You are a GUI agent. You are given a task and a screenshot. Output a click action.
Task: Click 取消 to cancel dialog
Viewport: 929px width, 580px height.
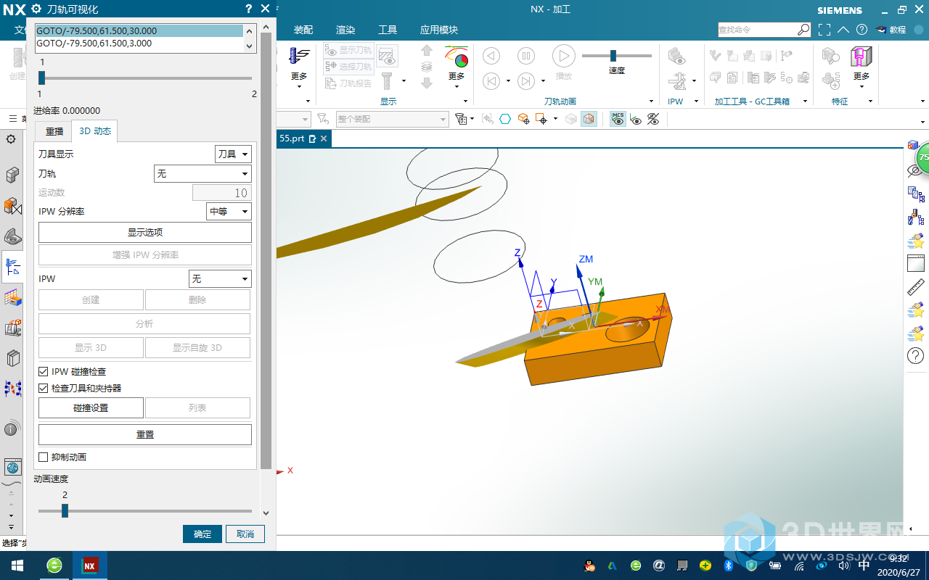(x=245, y=534)
